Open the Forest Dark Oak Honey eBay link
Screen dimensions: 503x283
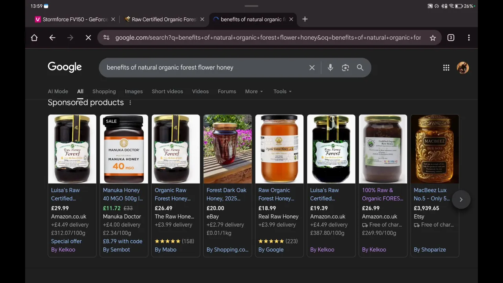(226, 194)
